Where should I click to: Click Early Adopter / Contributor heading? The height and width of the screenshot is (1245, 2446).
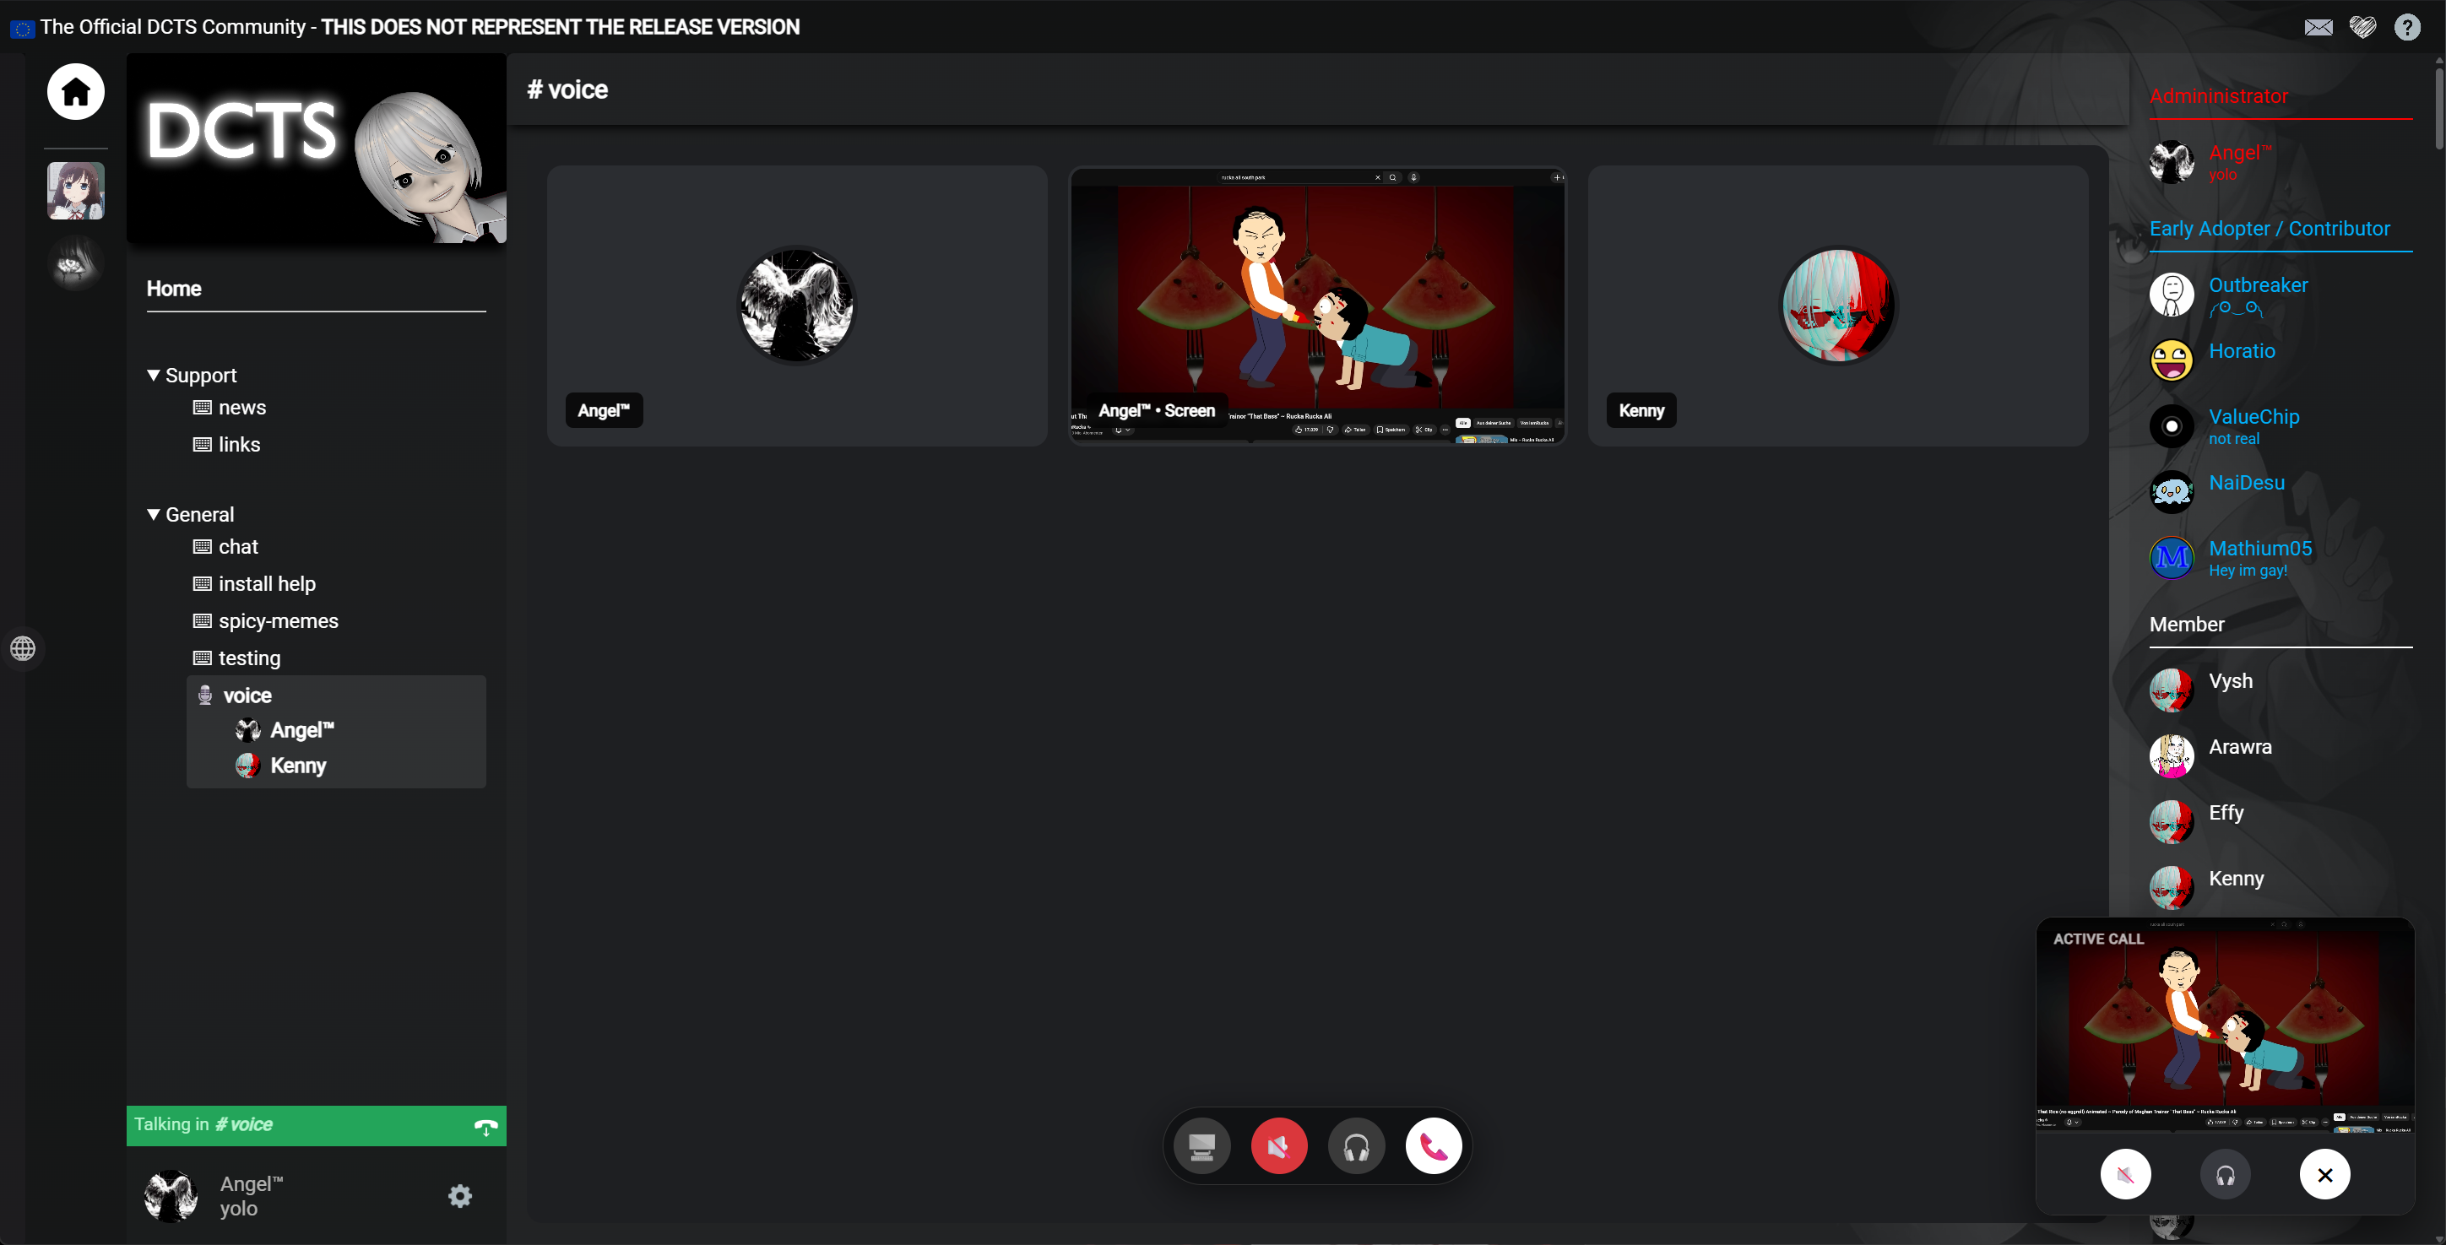[2270, 229]
